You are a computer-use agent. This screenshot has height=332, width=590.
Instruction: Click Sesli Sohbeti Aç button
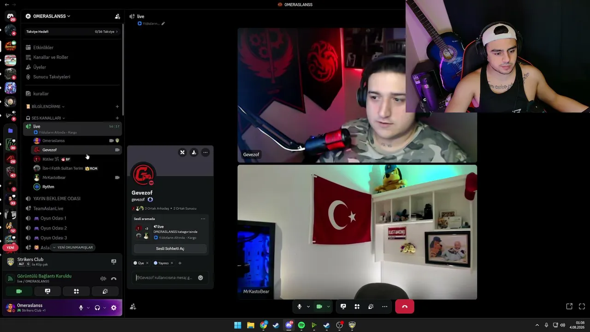[x=170, y=249]
